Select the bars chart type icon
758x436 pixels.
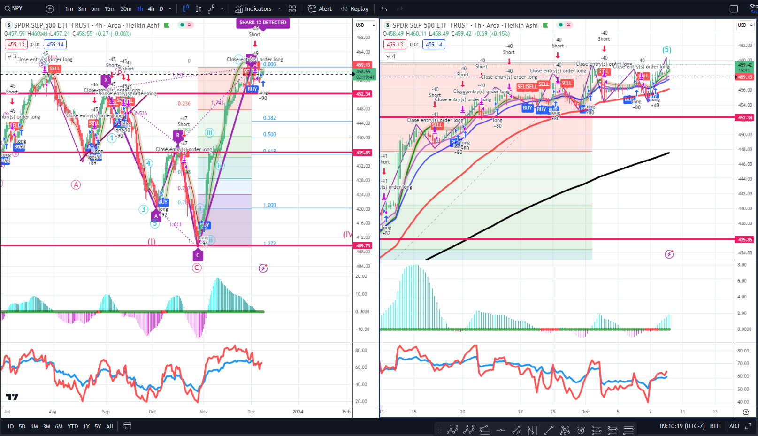click(x=185, y=8)
